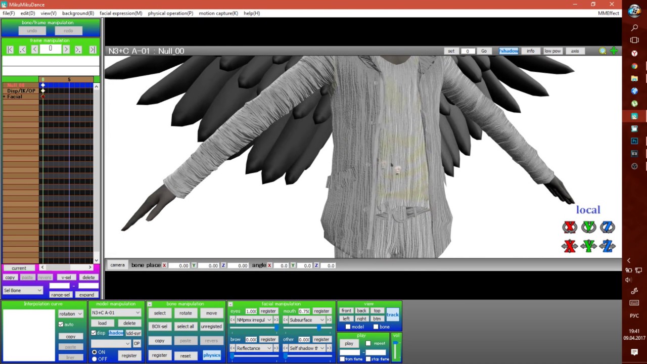
Task: Click the Z move axis icon
Action: tap(608, 246)
